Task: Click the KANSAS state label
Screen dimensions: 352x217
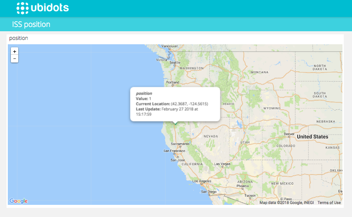Action: [x=332, y=148]
